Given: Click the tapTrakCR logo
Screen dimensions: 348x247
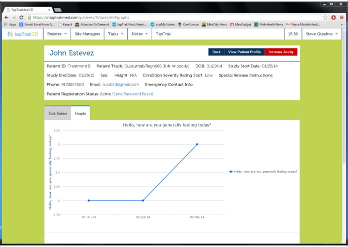Looking at the screenshot, I should 23,34.
